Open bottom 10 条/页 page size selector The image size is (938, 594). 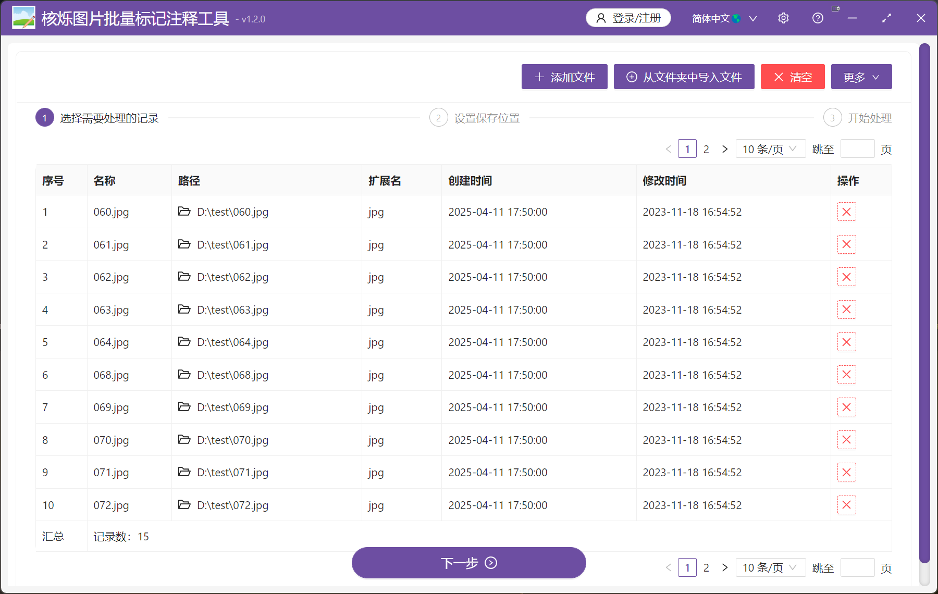(770, 567)
